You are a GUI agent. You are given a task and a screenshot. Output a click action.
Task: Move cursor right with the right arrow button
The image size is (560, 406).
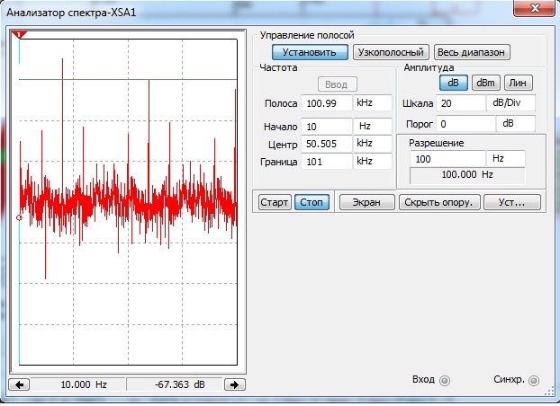click(235, 384)
